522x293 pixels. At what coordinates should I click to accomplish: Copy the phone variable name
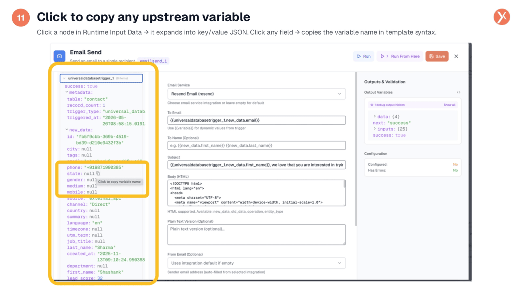(95, 167)
